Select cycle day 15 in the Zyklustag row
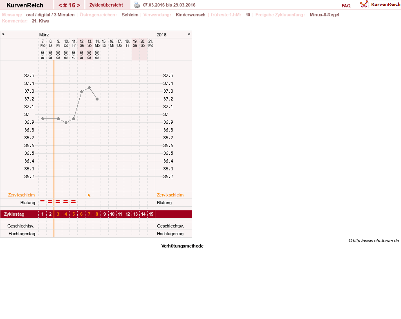The image size is (401, 319). point(151,214)
